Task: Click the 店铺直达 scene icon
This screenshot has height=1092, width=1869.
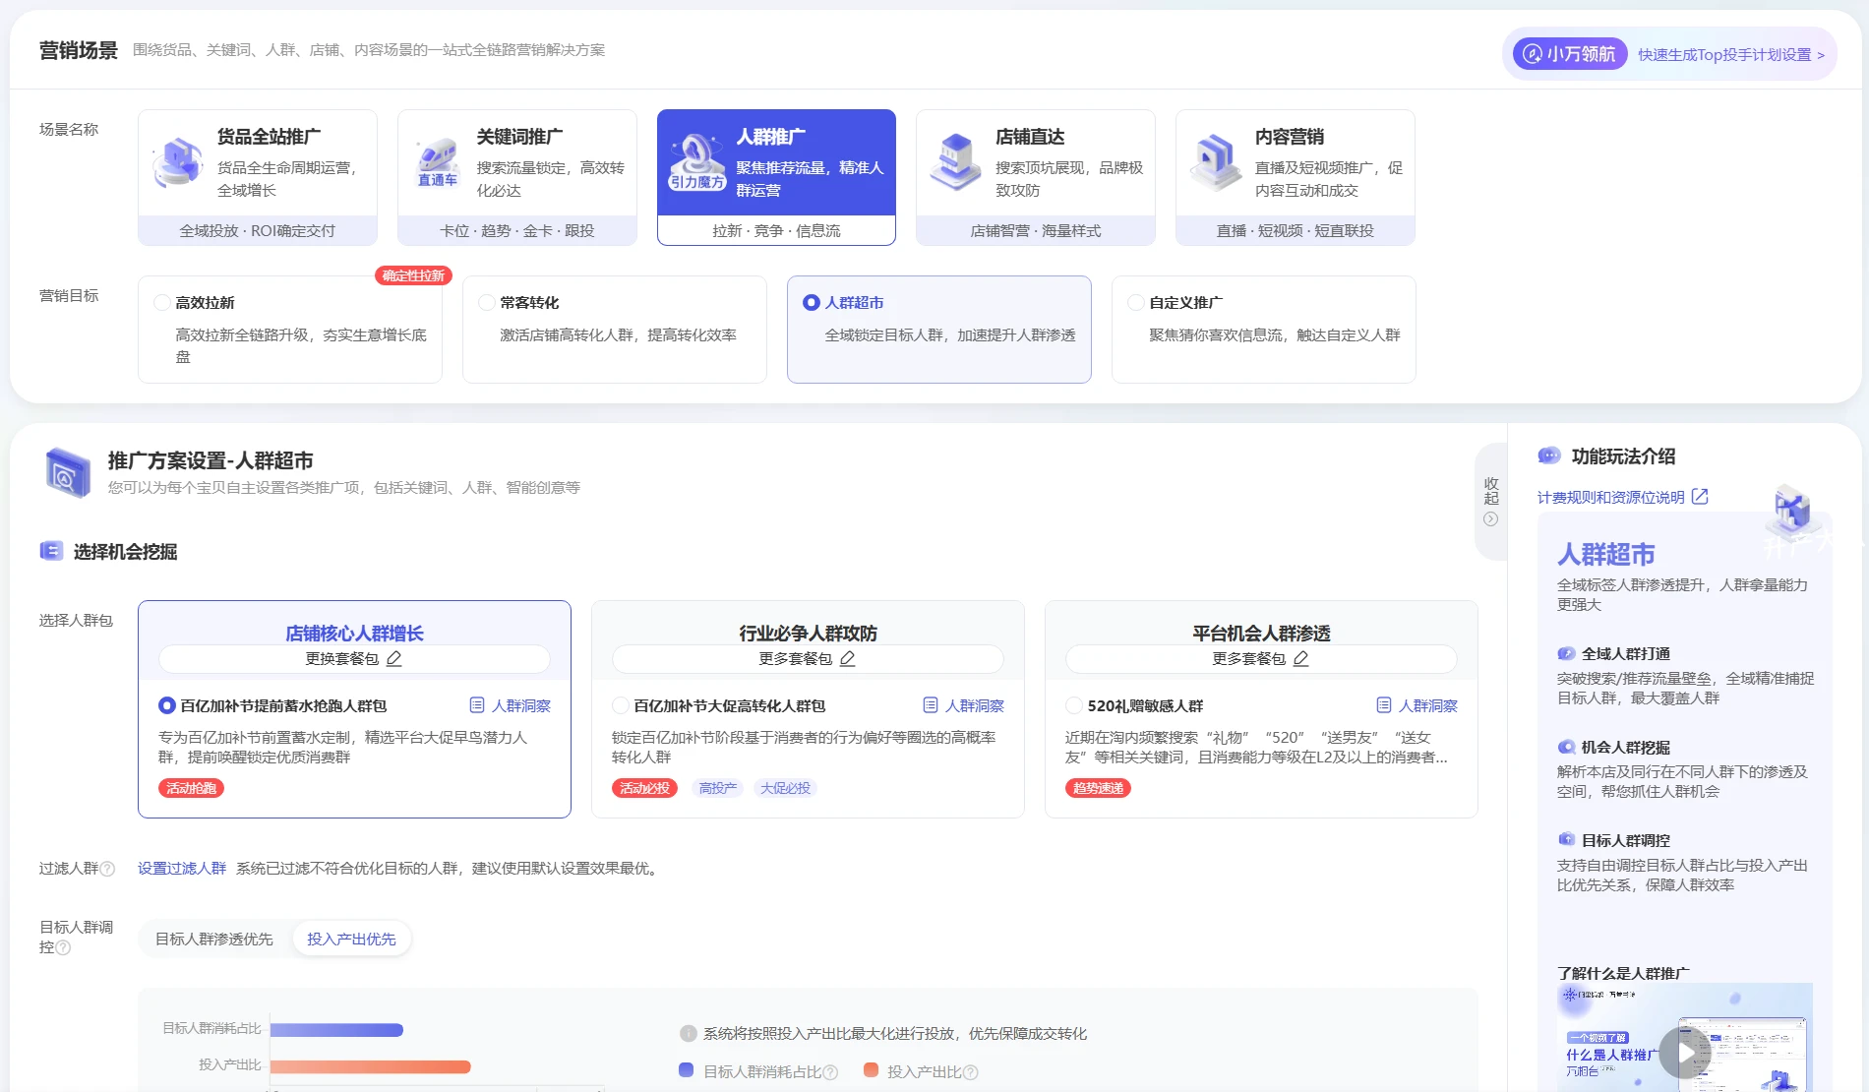Action: (x=956, y=162)
